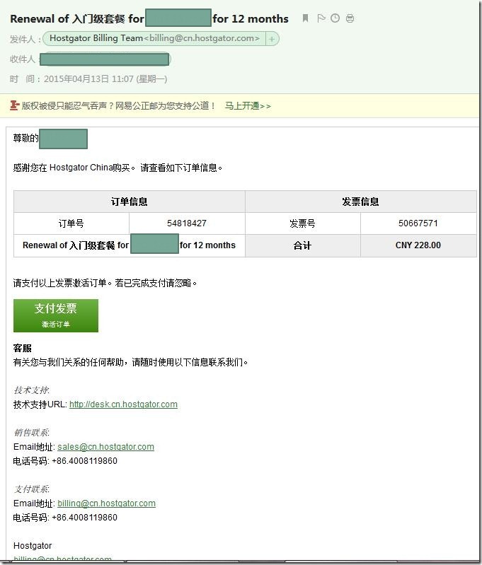This screenshot has width=482, height=565.
Task: Click the sales@cn.hostgator.com email link
Action: (105, 447)
